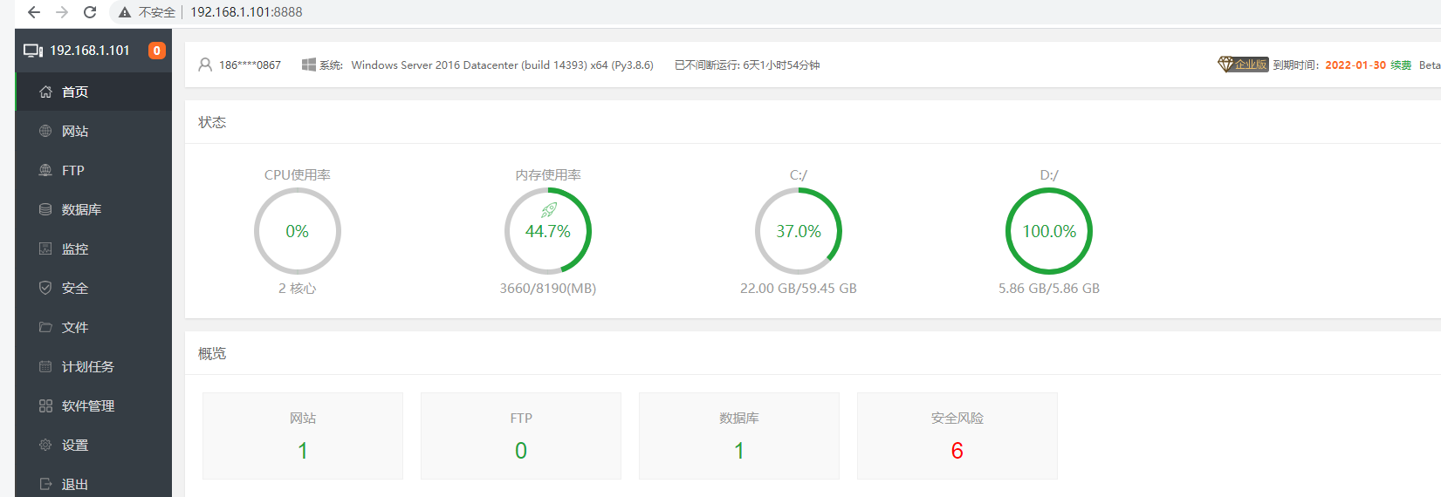The height and width of the screenshot is (497, 1441).
Task: Open the 软件管理 menu item
Action: click(x=93, y=405)
